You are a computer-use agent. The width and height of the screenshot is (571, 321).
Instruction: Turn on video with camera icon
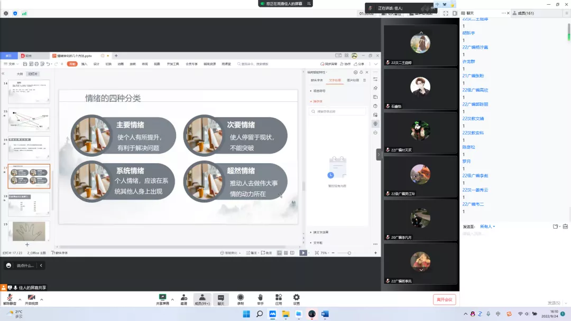coord(31,298)
